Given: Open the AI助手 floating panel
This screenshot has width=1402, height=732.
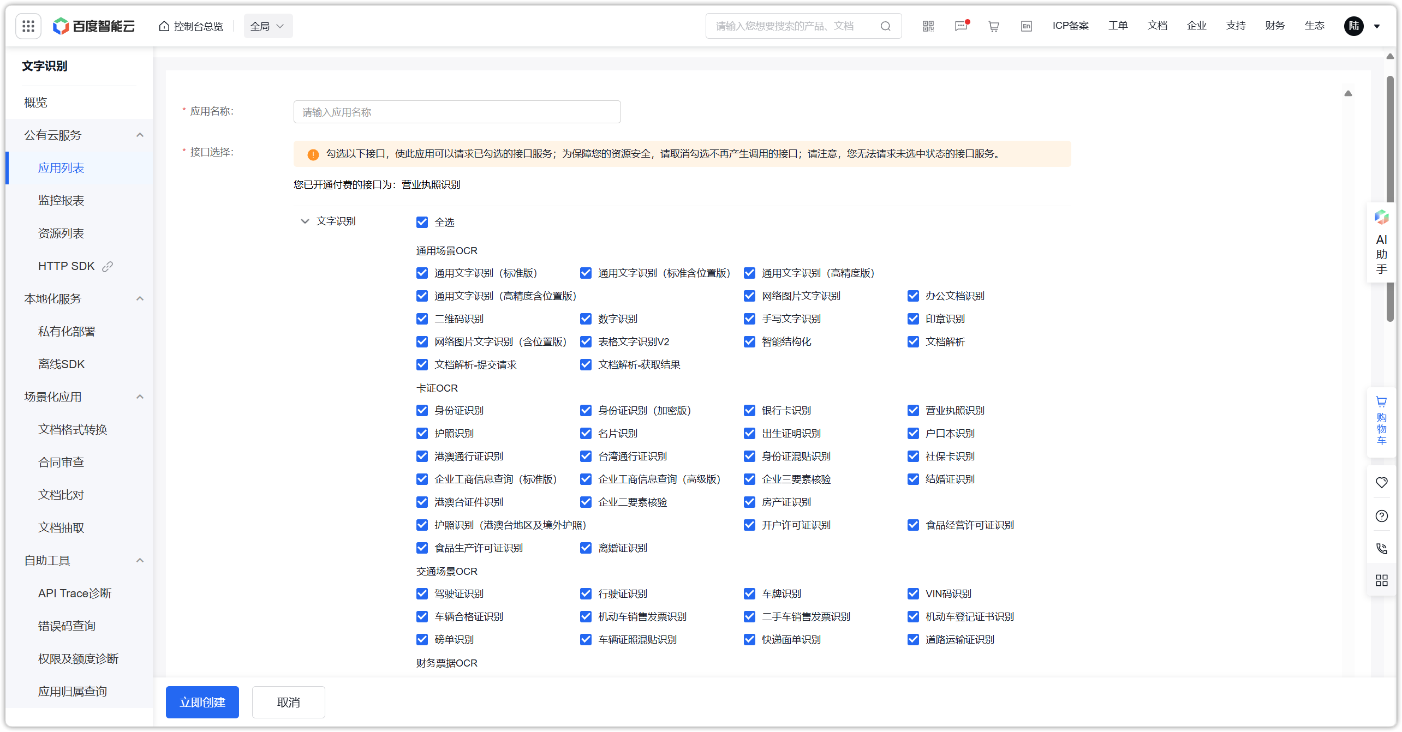Looking at the screenshot, I should [1381, 243].
